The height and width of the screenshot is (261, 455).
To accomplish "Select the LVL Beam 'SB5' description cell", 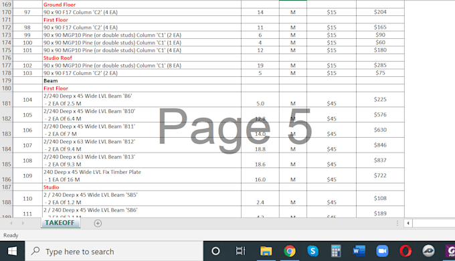I will tap(142, 199).
